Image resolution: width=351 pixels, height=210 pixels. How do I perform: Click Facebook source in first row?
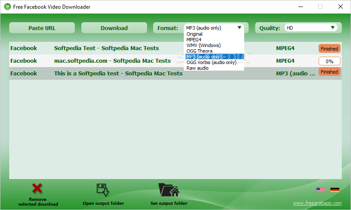point(24,48)
